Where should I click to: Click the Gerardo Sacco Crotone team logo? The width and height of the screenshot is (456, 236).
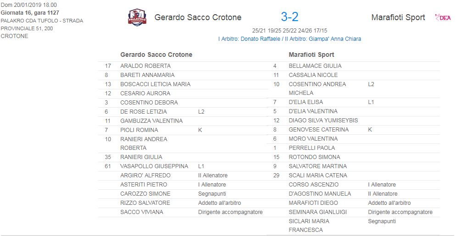point(137,17)
